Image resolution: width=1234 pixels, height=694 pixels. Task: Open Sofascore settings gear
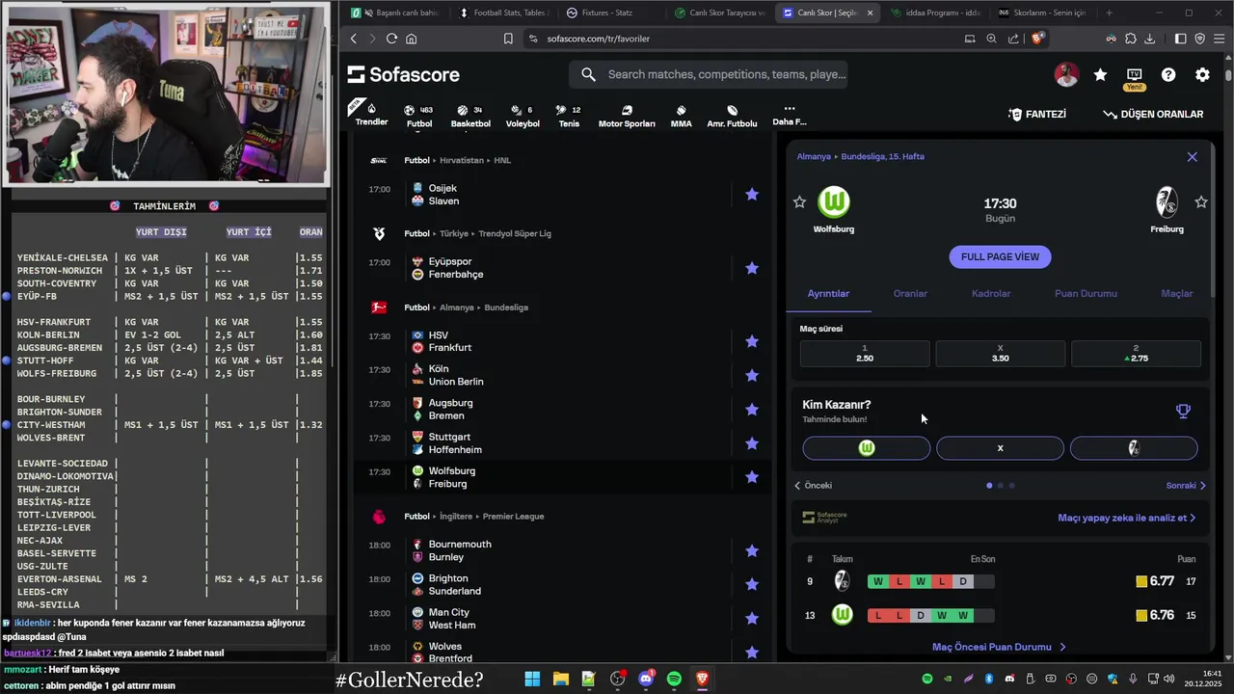coord(1202,74)
